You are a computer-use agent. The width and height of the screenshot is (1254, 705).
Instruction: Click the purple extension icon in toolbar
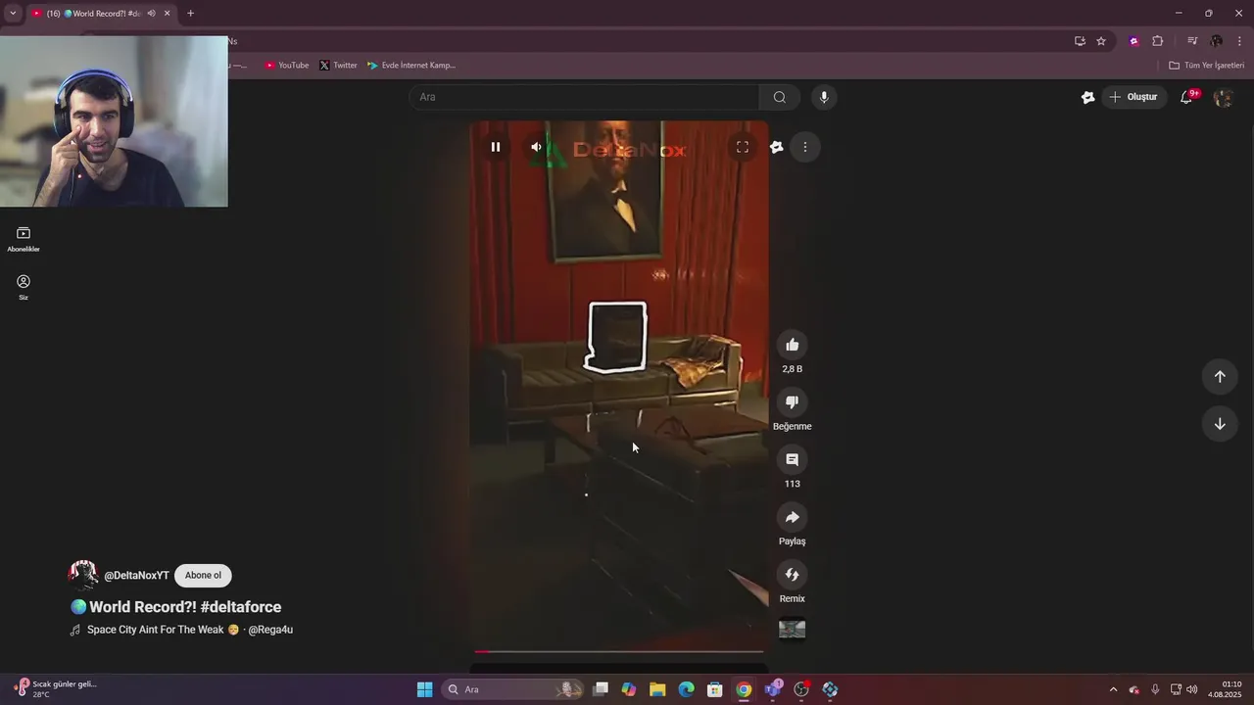click(x=1134, y=41)
